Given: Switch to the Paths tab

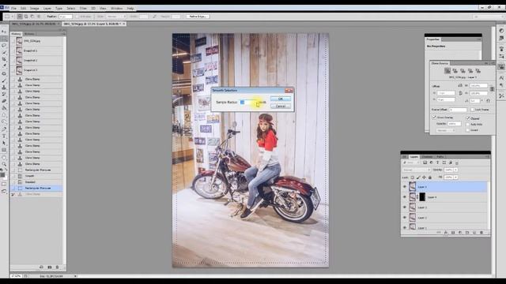Looking at the screenshot, I should [440, 157].
